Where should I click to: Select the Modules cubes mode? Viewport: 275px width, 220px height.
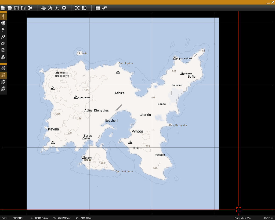(3, 57)
